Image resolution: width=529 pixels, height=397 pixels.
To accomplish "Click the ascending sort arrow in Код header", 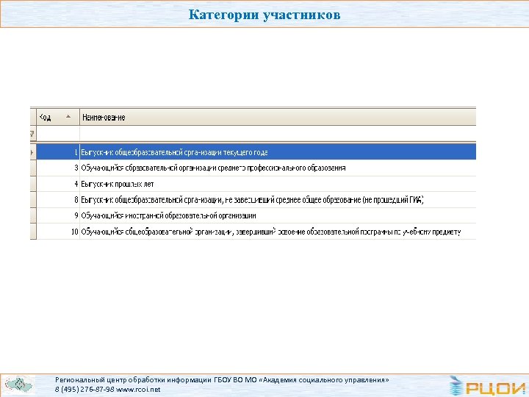I will (x=68, y=116).
